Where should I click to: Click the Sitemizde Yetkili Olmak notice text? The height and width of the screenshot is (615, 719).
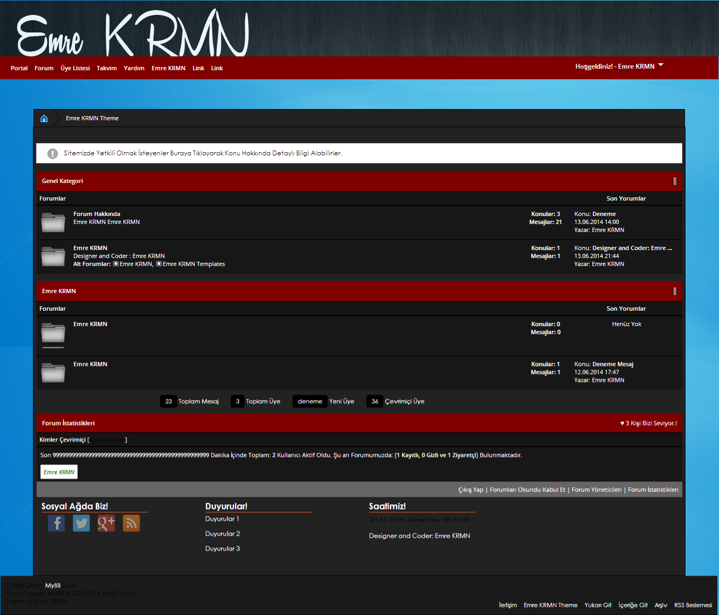tap(203, 153)
